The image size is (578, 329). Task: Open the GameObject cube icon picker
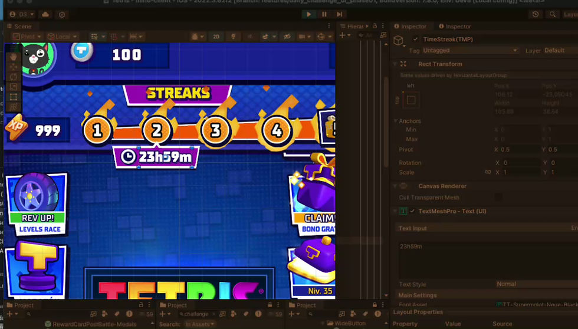pyautogui.click(x=399, y=41)
